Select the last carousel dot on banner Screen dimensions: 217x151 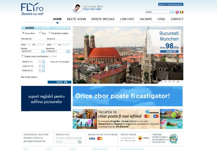tap(178, 82)
